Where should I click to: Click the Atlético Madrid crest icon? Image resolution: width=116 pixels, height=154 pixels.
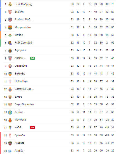pos(10,20)
